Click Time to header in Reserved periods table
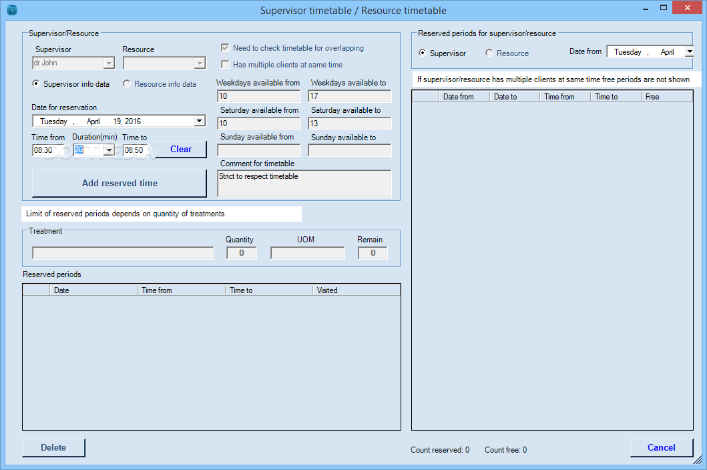707x470 pixels. click(x=269, y=290)
